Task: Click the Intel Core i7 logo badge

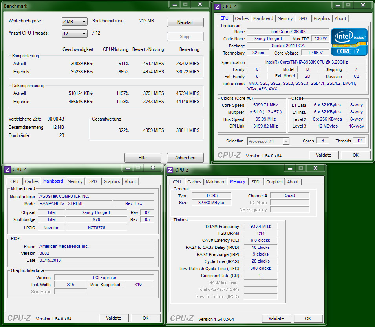Action: click(x=349, y=42)
